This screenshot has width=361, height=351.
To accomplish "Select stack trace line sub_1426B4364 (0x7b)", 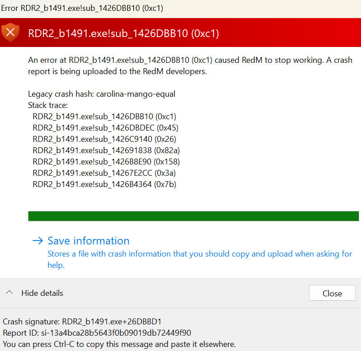I will [x=104, y=184].
